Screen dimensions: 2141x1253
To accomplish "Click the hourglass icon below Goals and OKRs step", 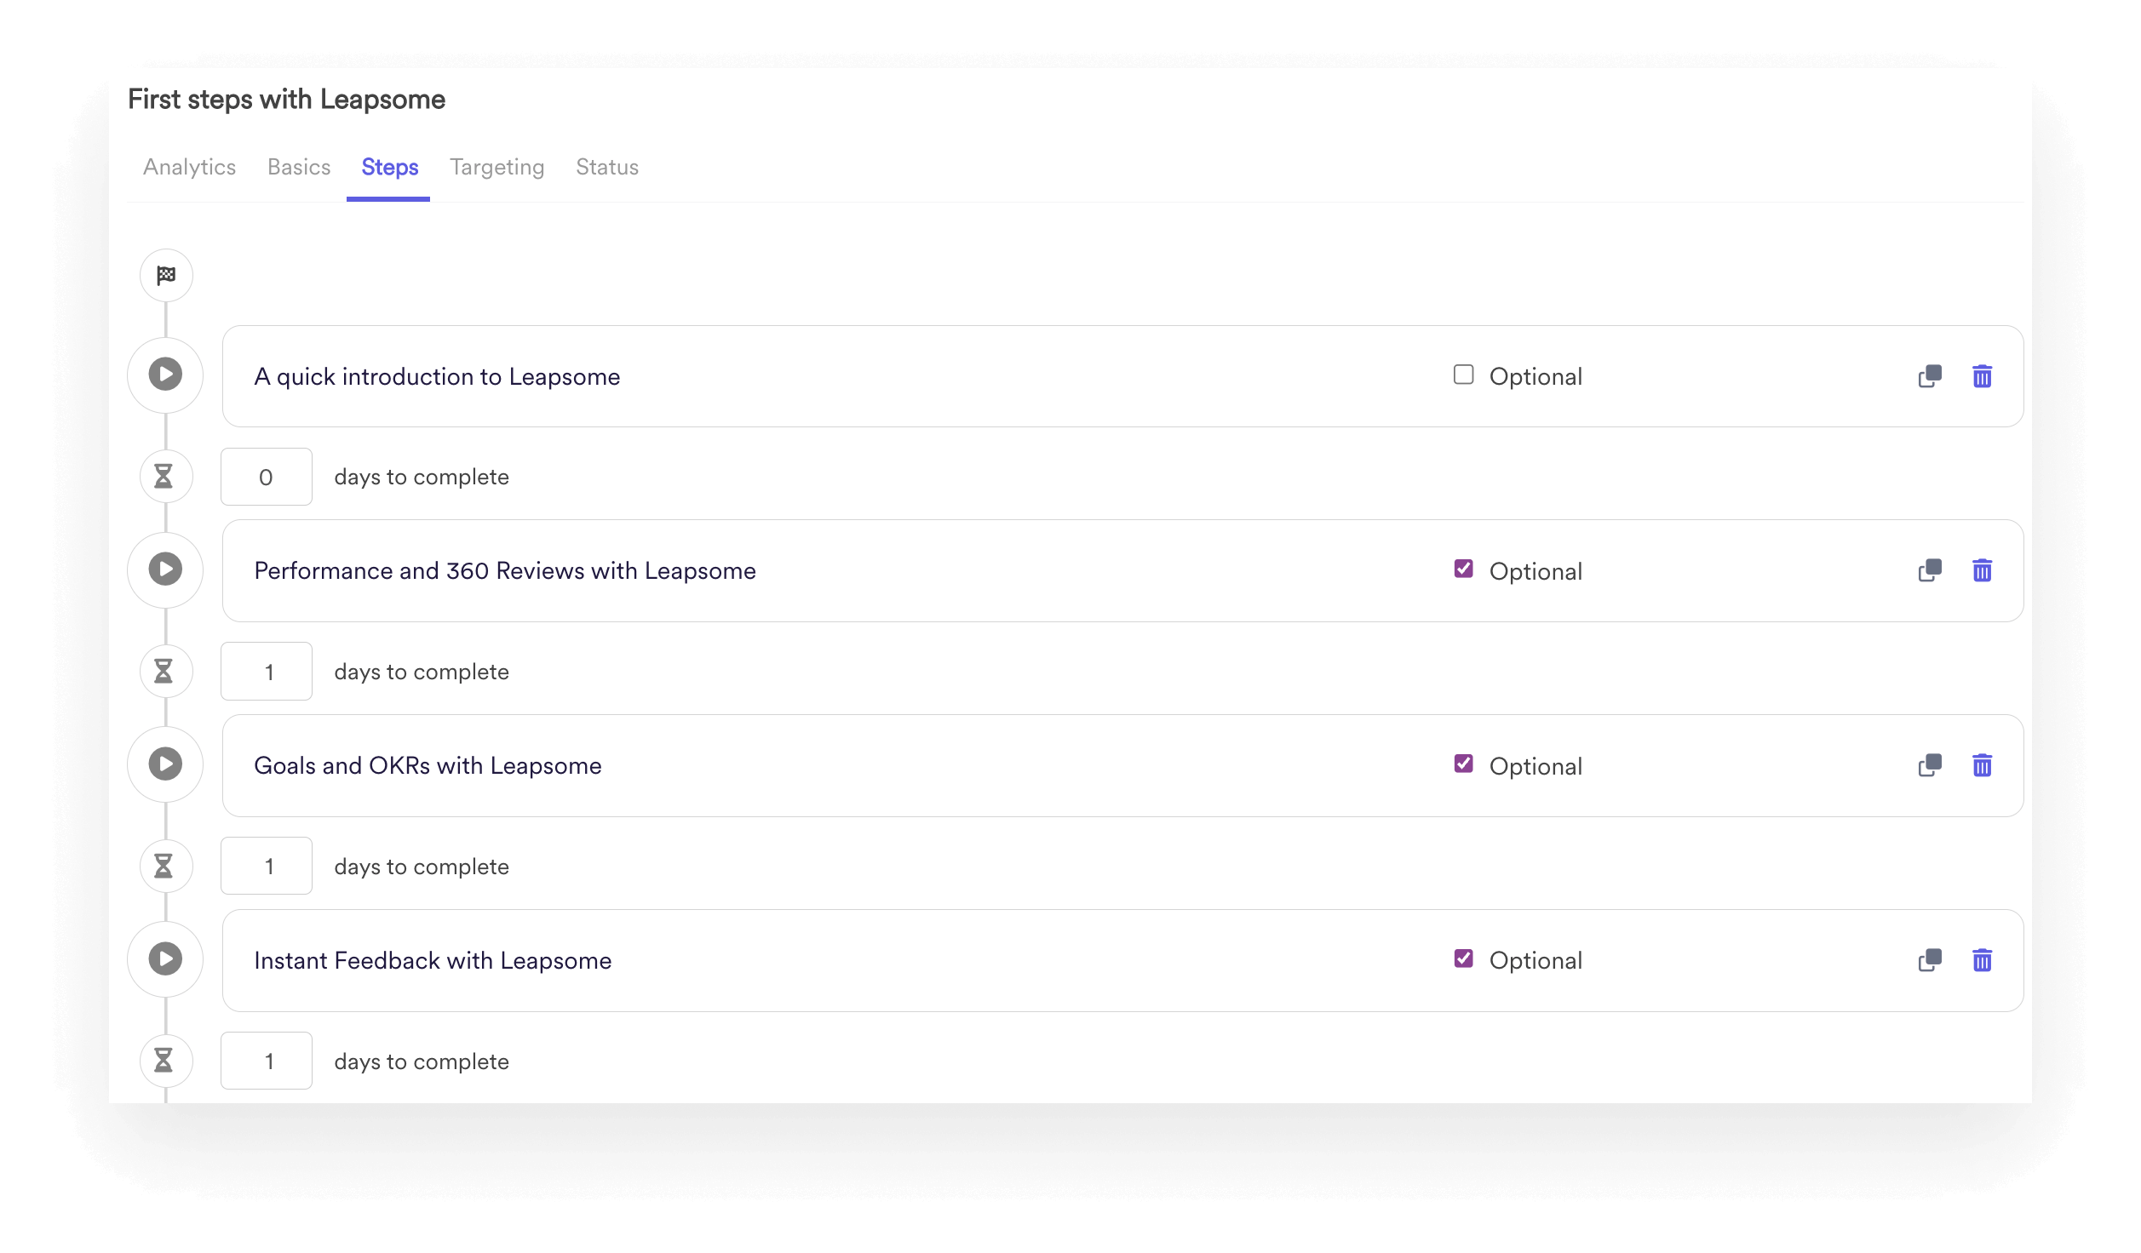I will (x=167, y=865).
